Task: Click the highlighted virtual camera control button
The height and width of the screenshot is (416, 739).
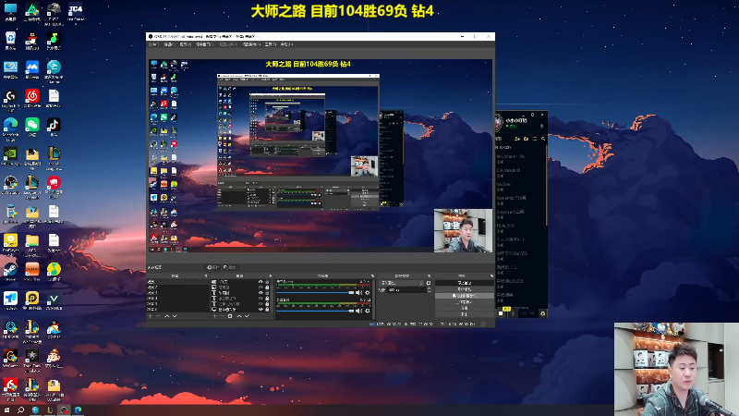Action: click(x=465, y=296)
